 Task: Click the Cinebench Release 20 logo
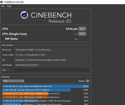(46, 17)
